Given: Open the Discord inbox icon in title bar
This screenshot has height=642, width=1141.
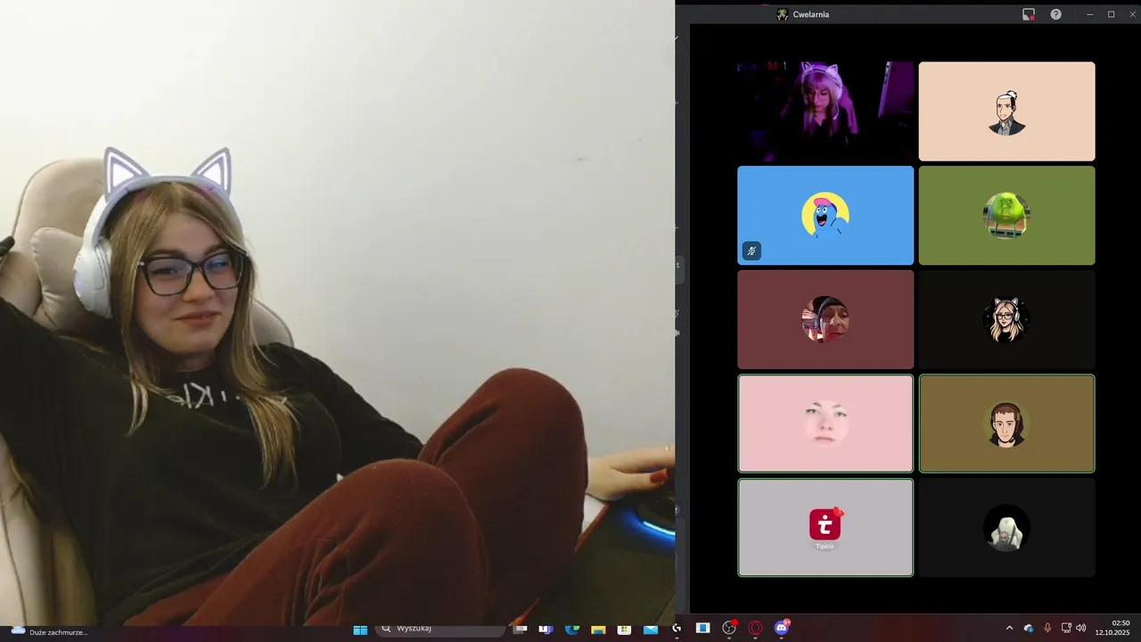Looking at the screenshot, I should pos(1029,14).
